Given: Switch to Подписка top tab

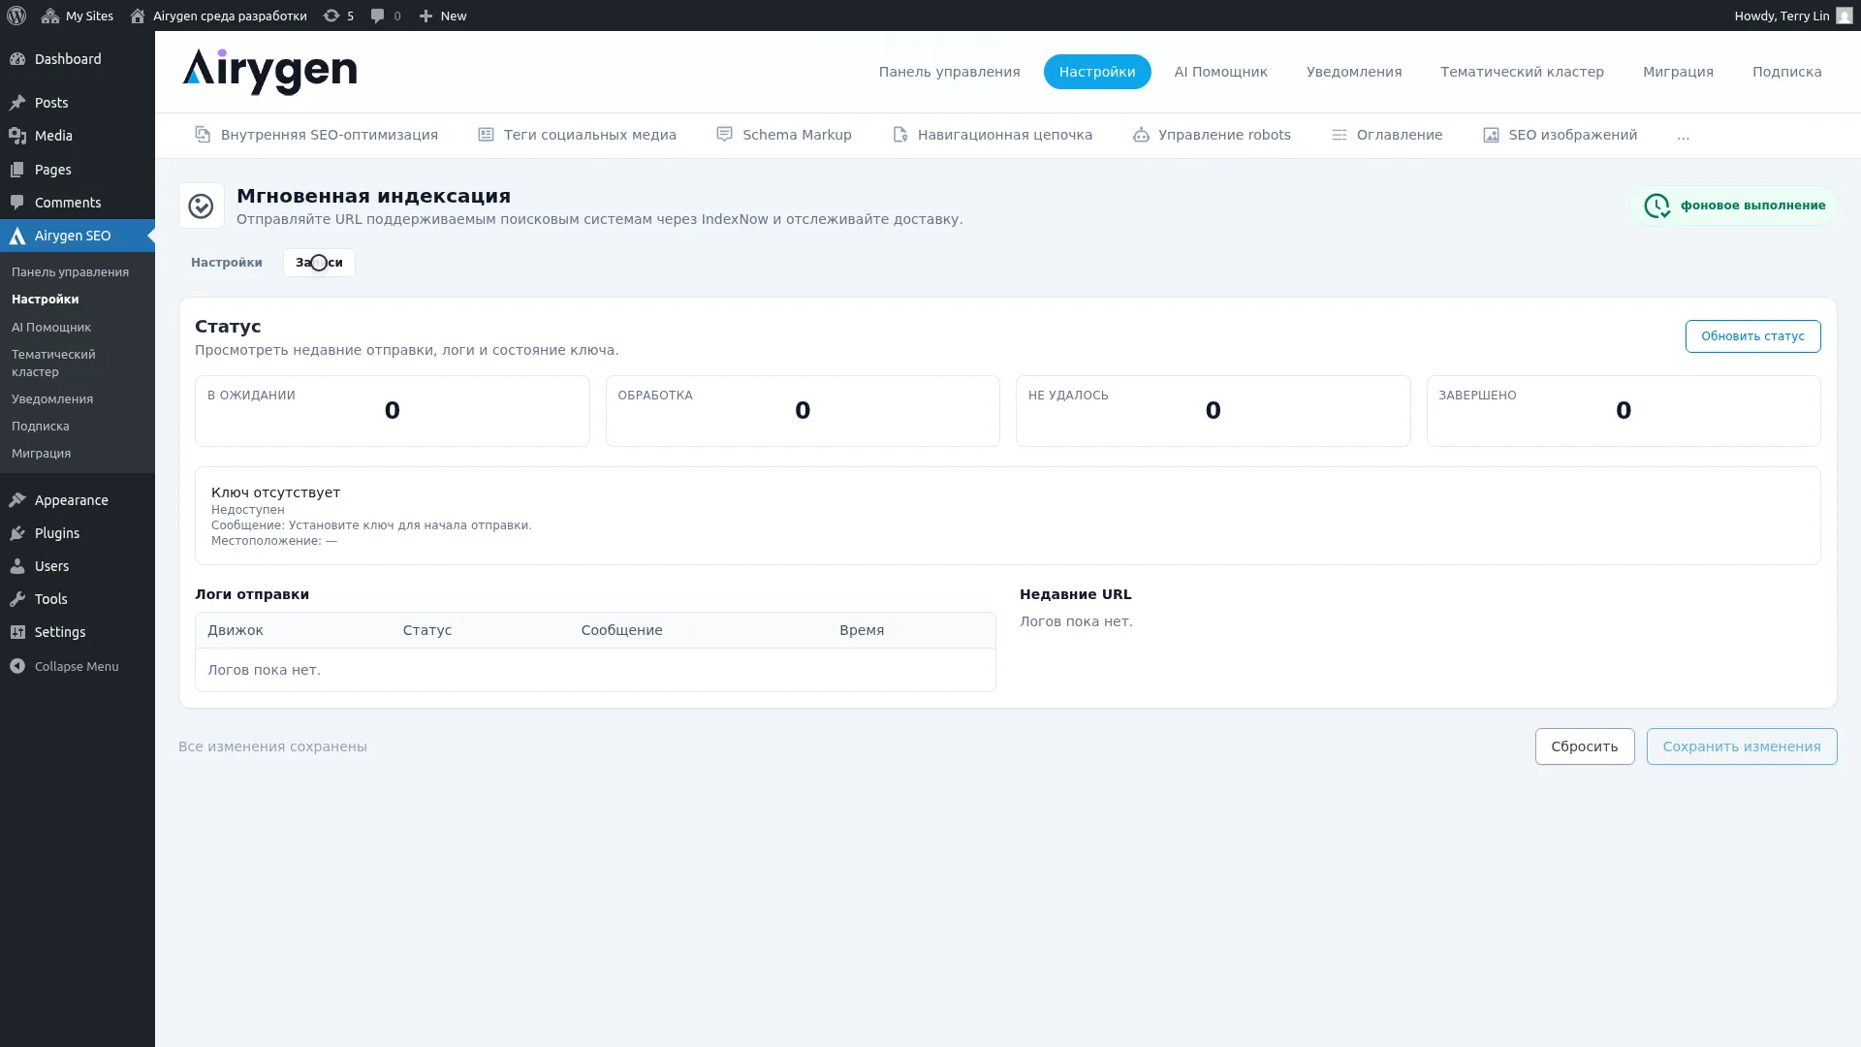Looking at the screenshot, I should pyautogui.click(x=1787, y=72).
